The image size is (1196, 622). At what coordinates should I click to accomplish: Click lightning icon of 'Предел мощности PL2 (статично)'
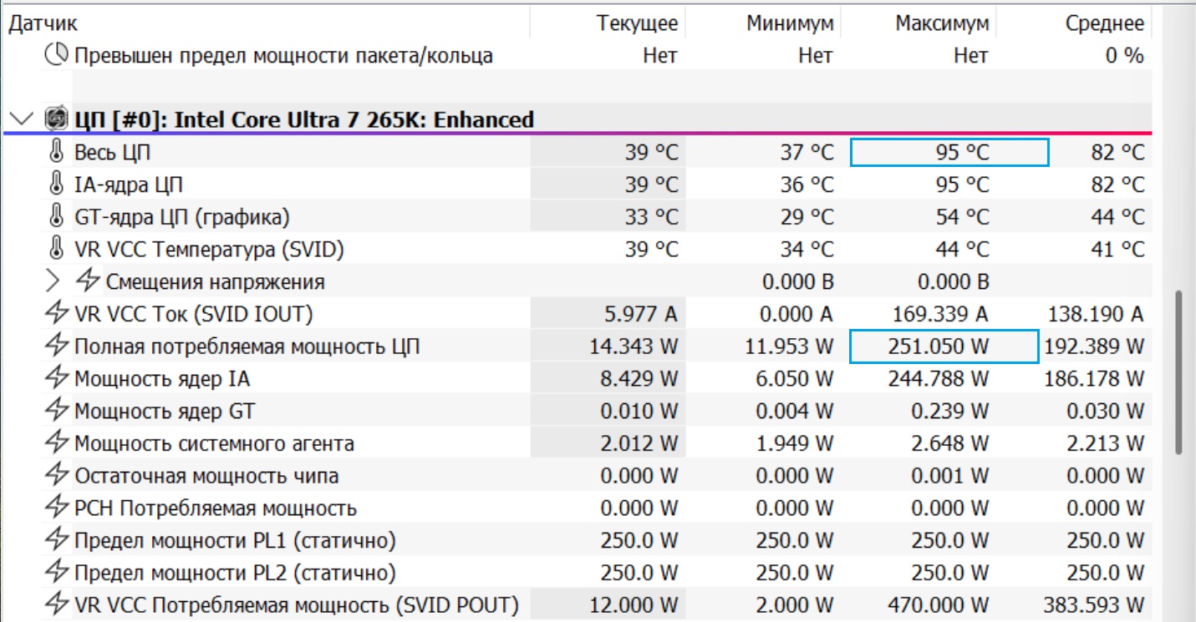[x=56, y=573]
